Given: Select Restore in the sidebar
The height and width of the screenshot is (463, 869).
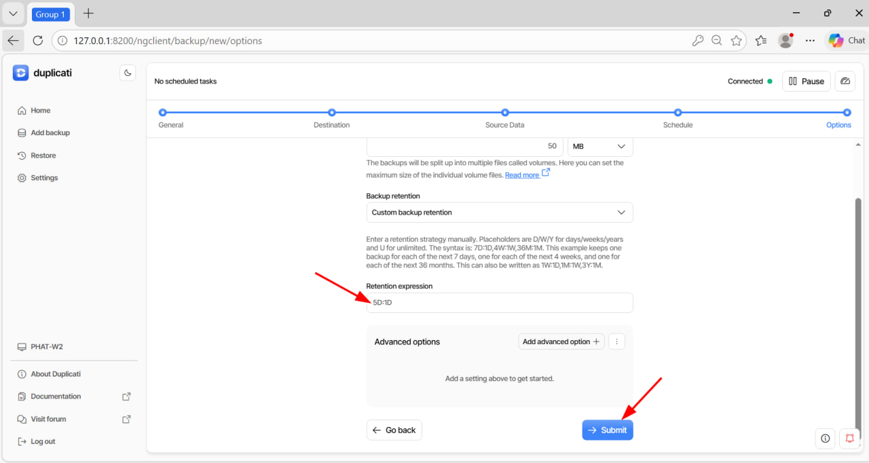Looking at the screenshot, I should pyautogui.click(x=43, y=155).
